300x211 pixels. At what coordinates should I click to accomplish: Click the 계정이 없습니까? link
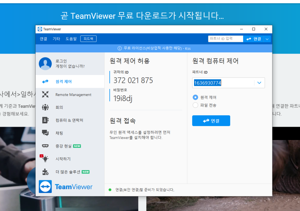70,66
